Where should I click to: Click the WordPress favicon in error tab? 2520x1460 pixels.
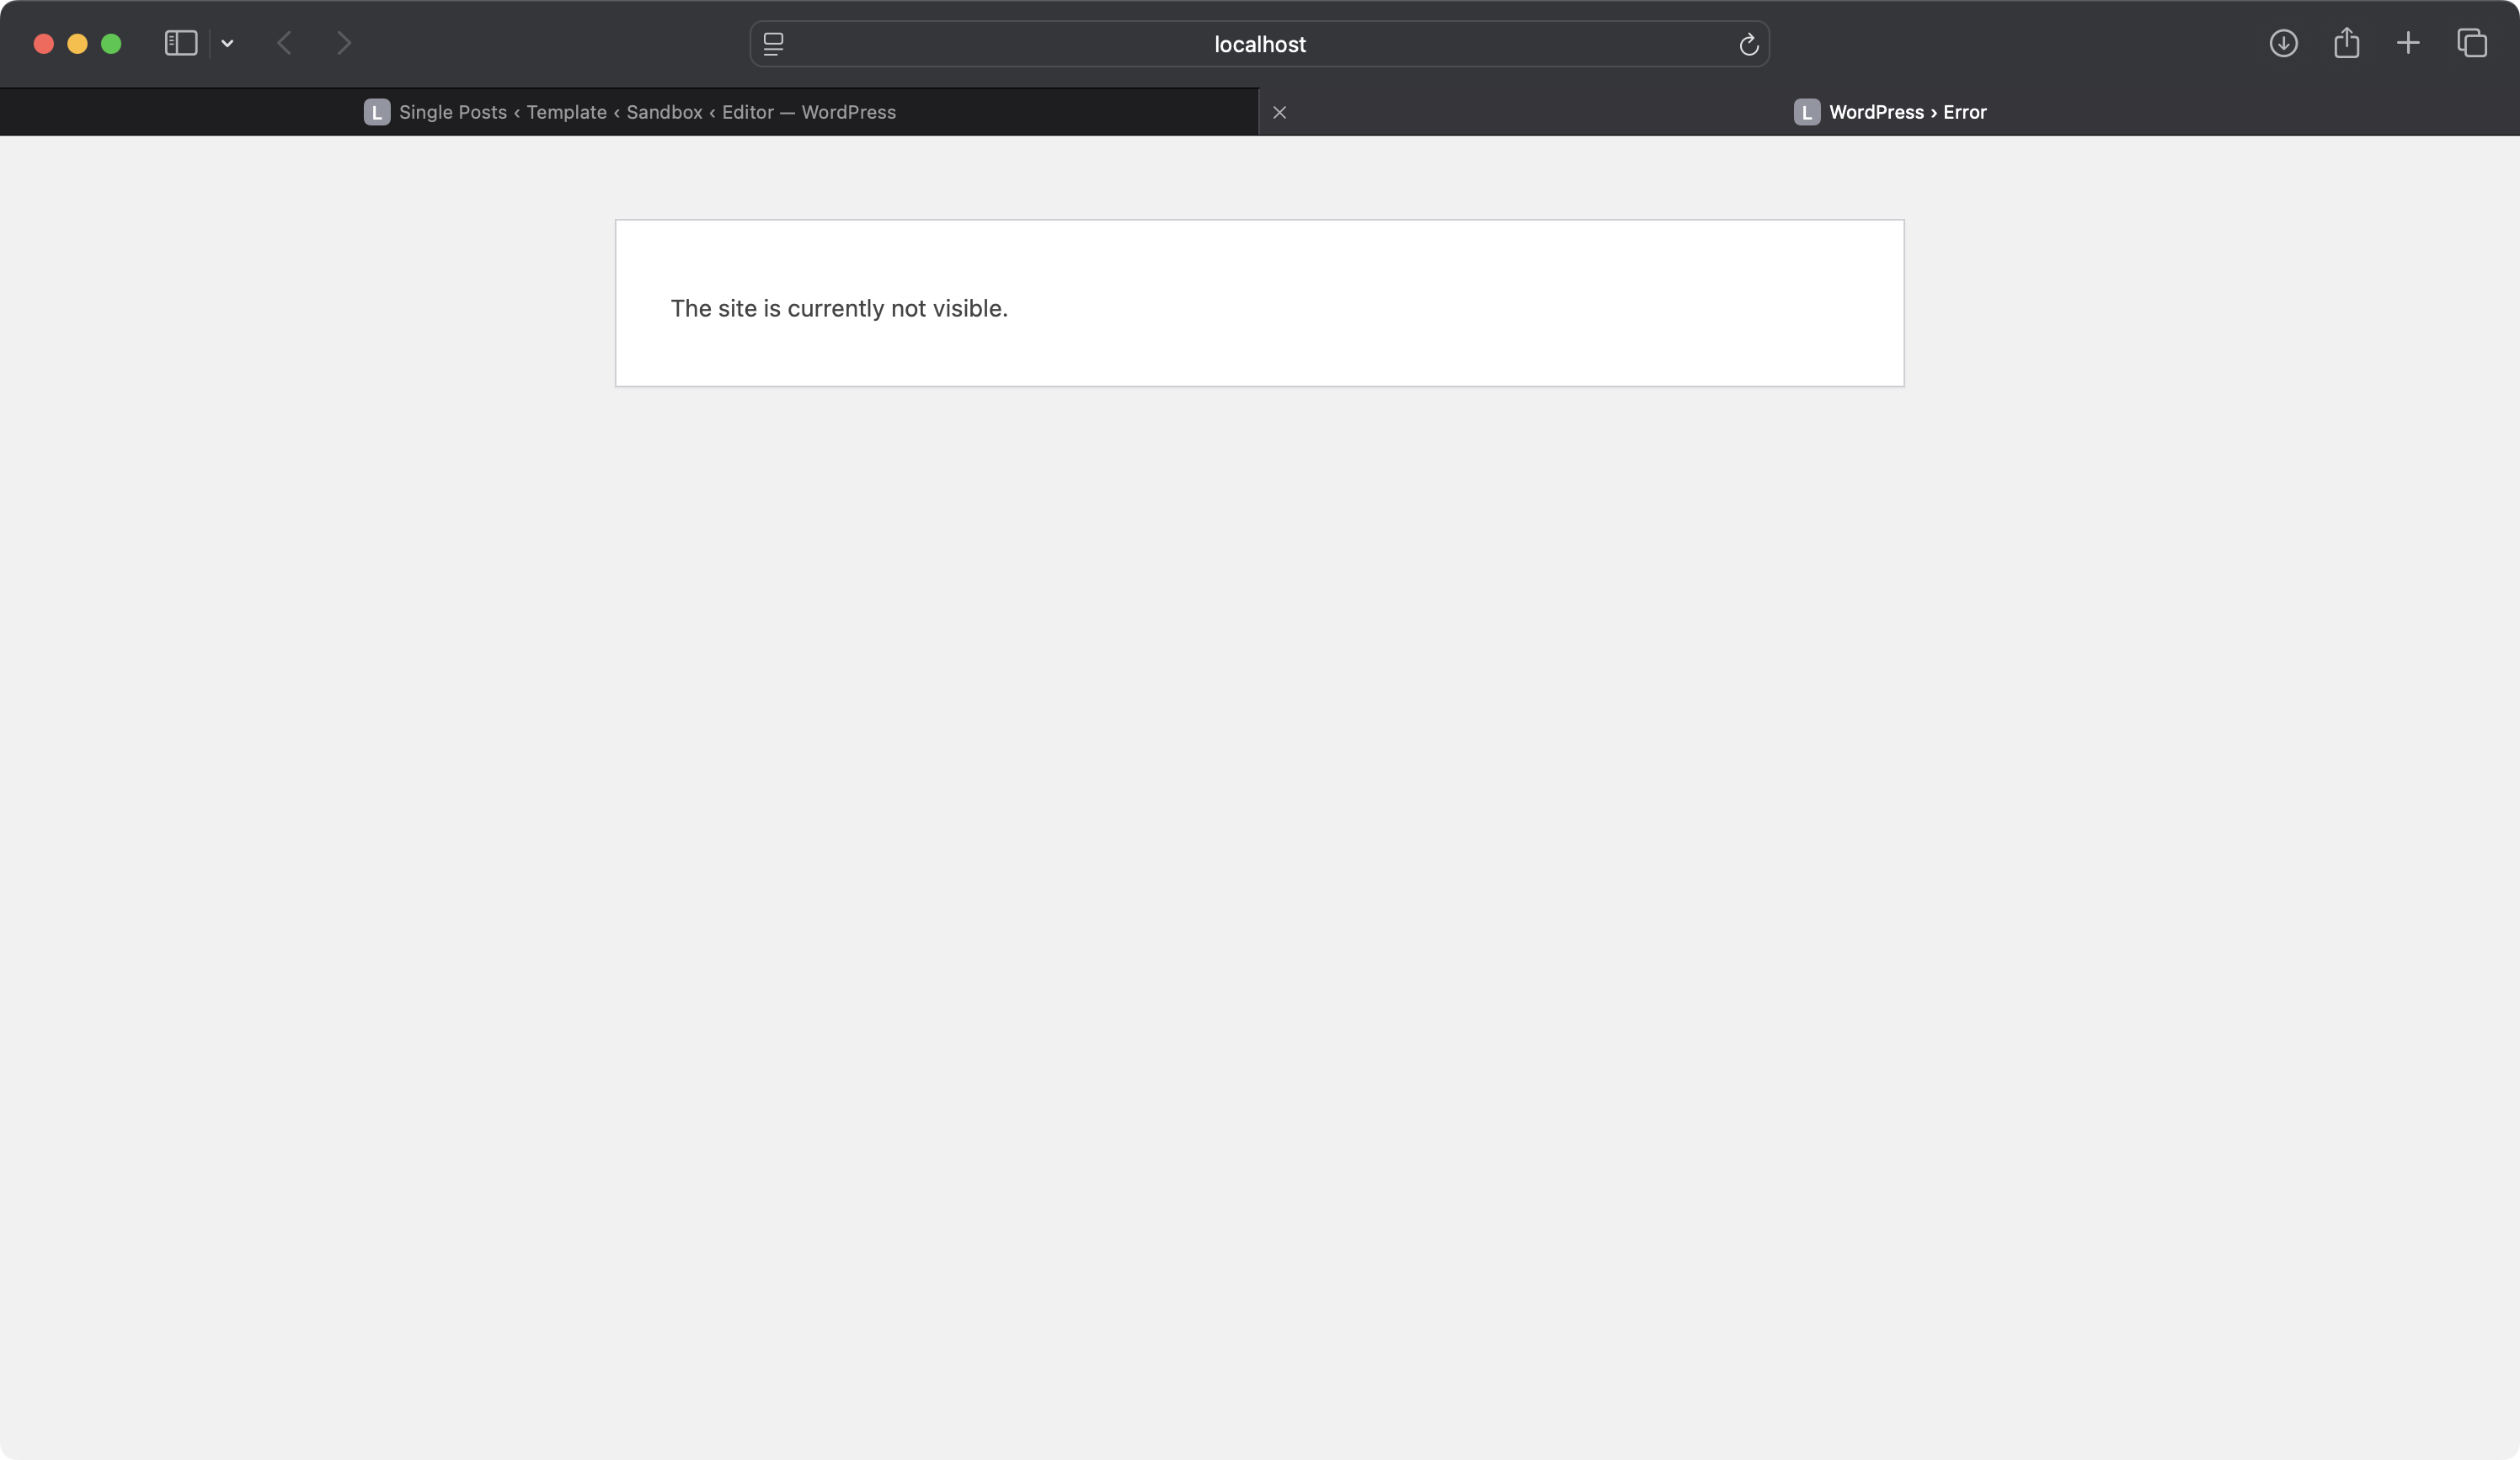[x=1807, y=111]
